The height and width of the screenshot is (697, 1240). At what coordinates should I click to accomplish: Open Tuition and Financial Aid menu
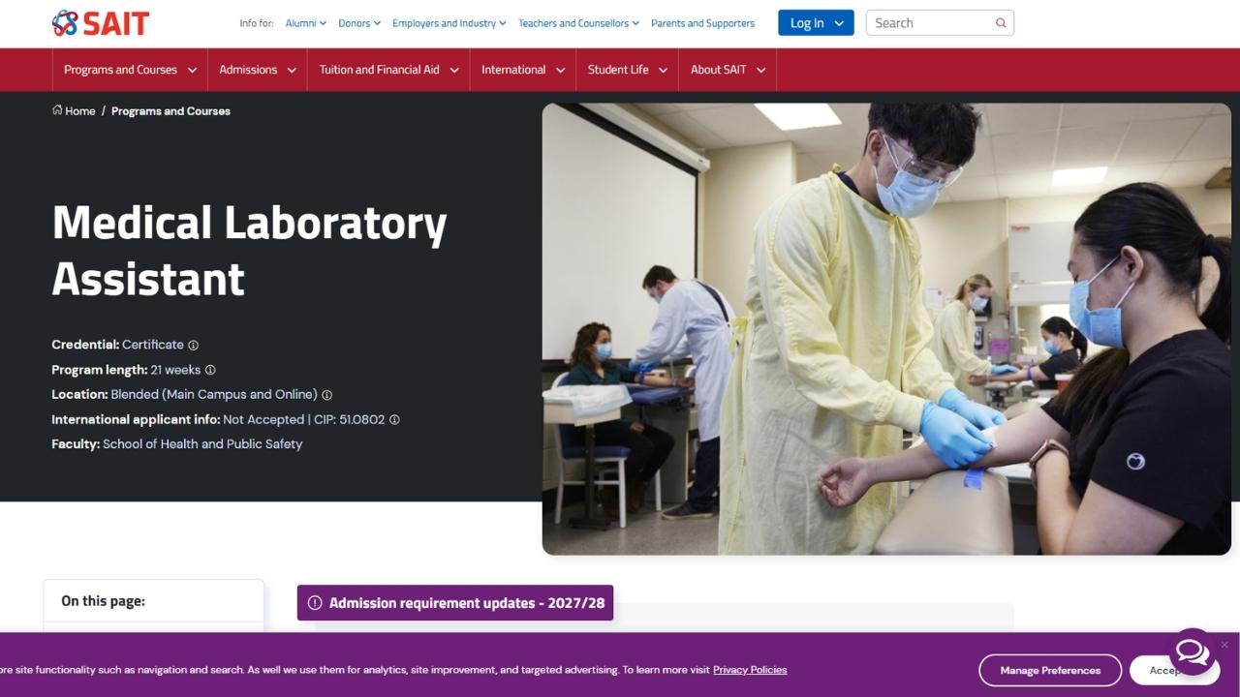388,70
